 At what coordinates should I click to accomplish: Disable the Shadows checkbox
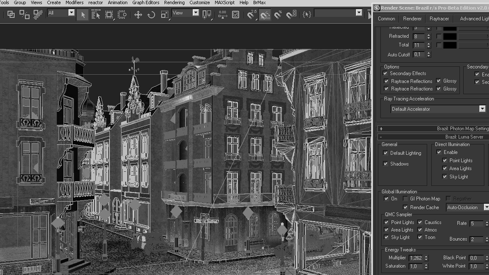click(386, 164)
